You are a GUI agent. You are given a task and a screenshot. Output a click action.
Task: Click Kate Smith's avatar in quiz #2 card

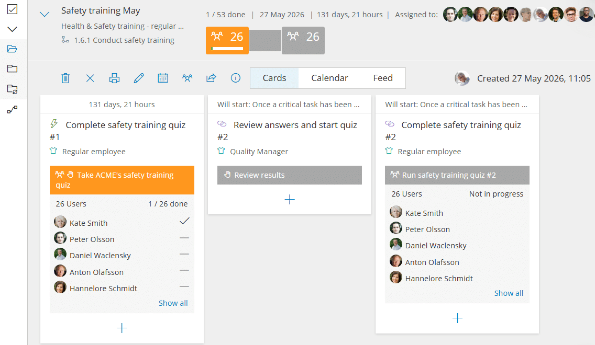tap(396, 212)
